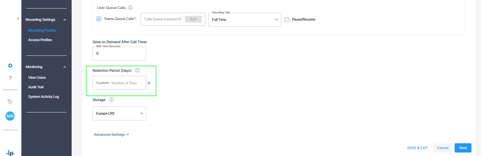The height and width of the screenshot is (156, 481).
Task: Click the MA user avatar
Action: (10, 116)
